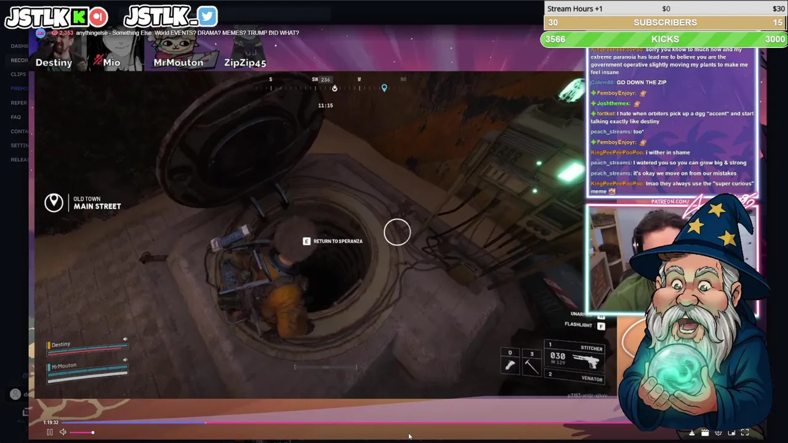This screenshot has height=443, width=788.
Task: Create a clip with the clapperboard icon
Action: [x=705, y=433]
